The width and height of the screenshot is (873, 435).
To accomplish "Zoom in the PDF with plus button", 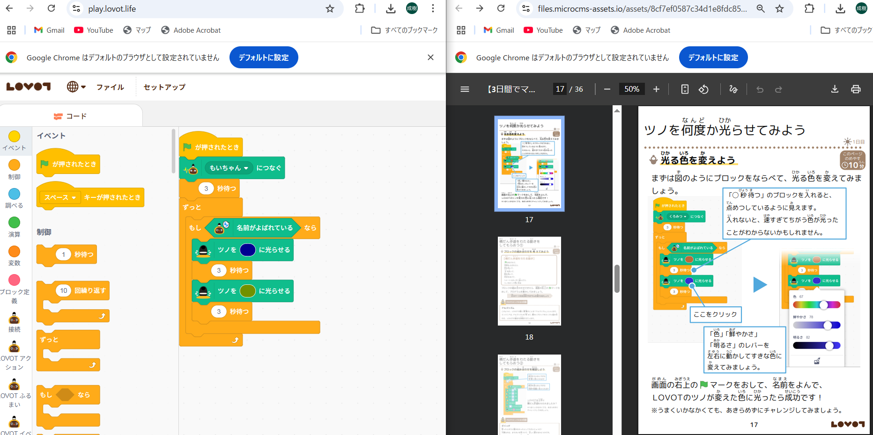I will [656, 89].
